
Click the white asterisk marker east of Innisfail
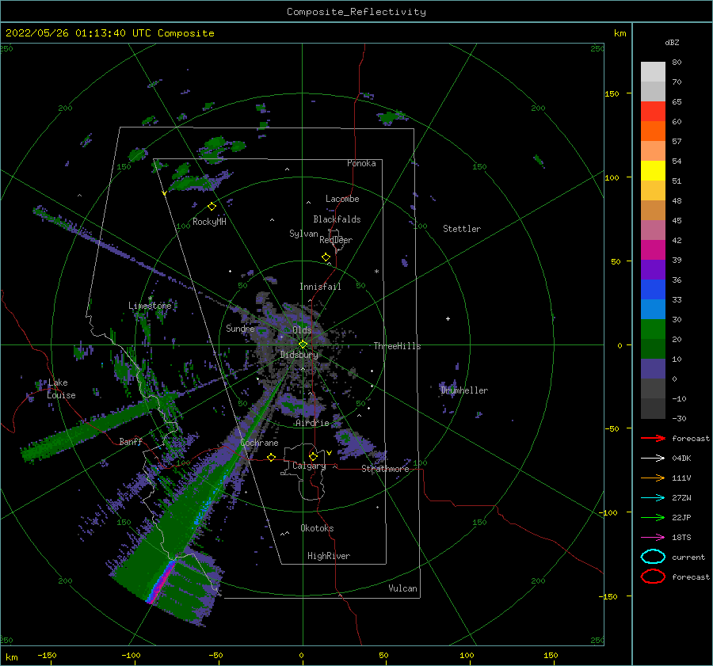[x=376, y=272]
